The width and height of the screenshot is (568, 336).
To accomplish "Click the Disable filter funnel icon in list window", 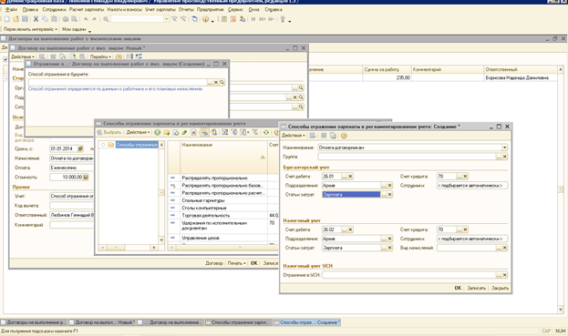I will point(255,132).
